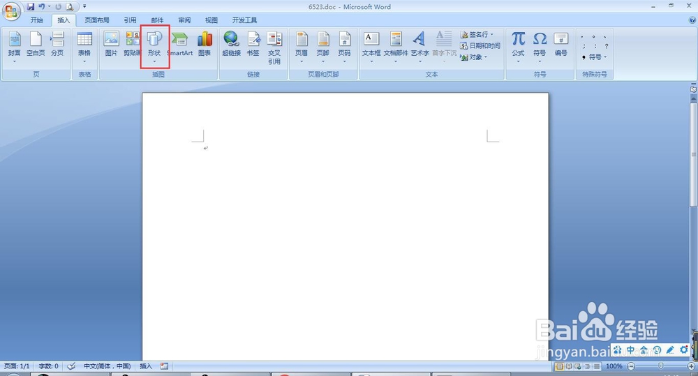The height and width of the screenshot is (376, 698).
Task: Open the 符号 special symbols dropdown
Action: point(595,57)
